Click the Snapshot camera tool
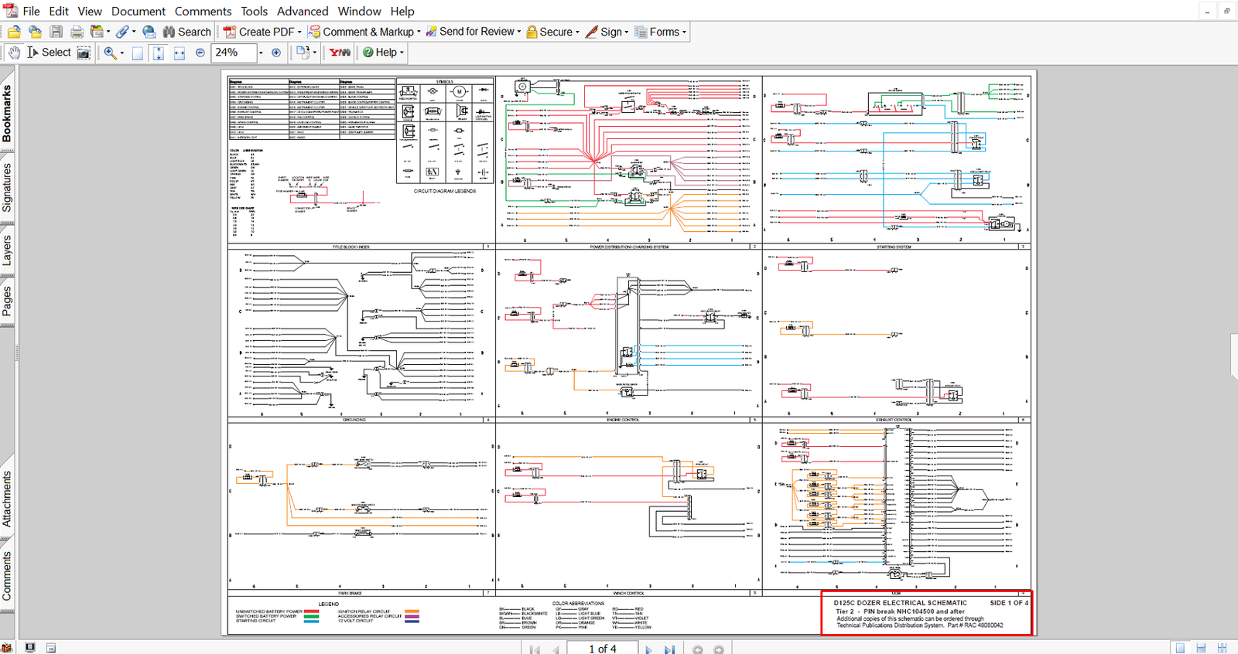This screenshot has width=1238, height=654. pos(84,53)
